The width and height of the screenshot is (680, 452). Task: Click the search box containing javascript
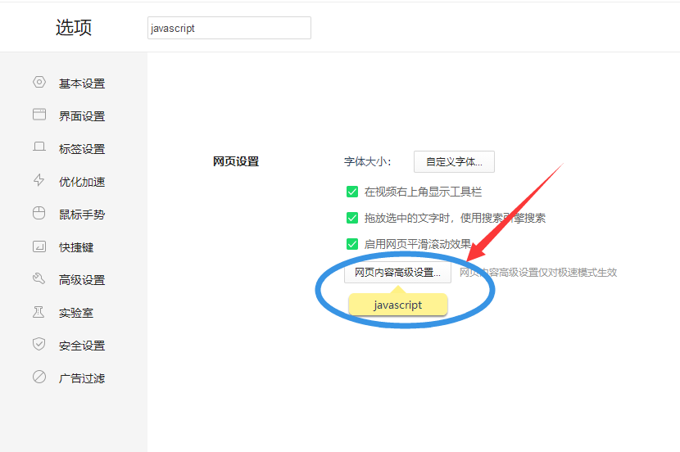click(x=229, y=28)
